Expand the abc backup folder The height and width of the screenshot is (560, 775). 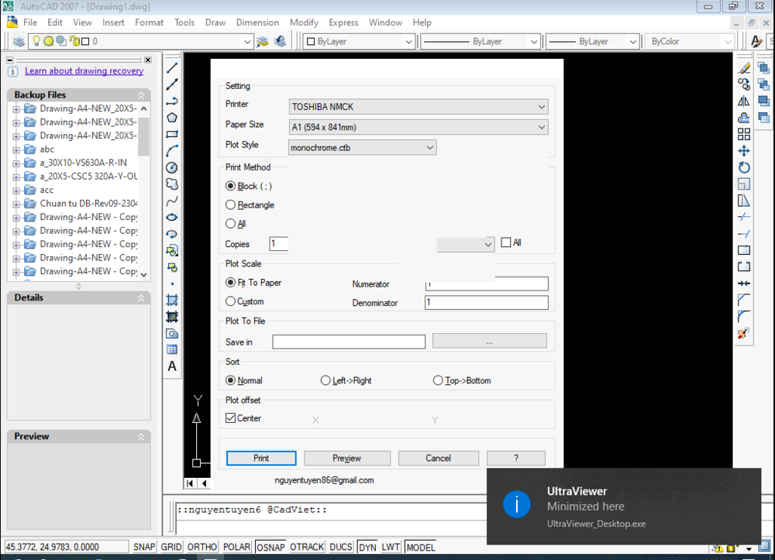click(x=16, y=149)
